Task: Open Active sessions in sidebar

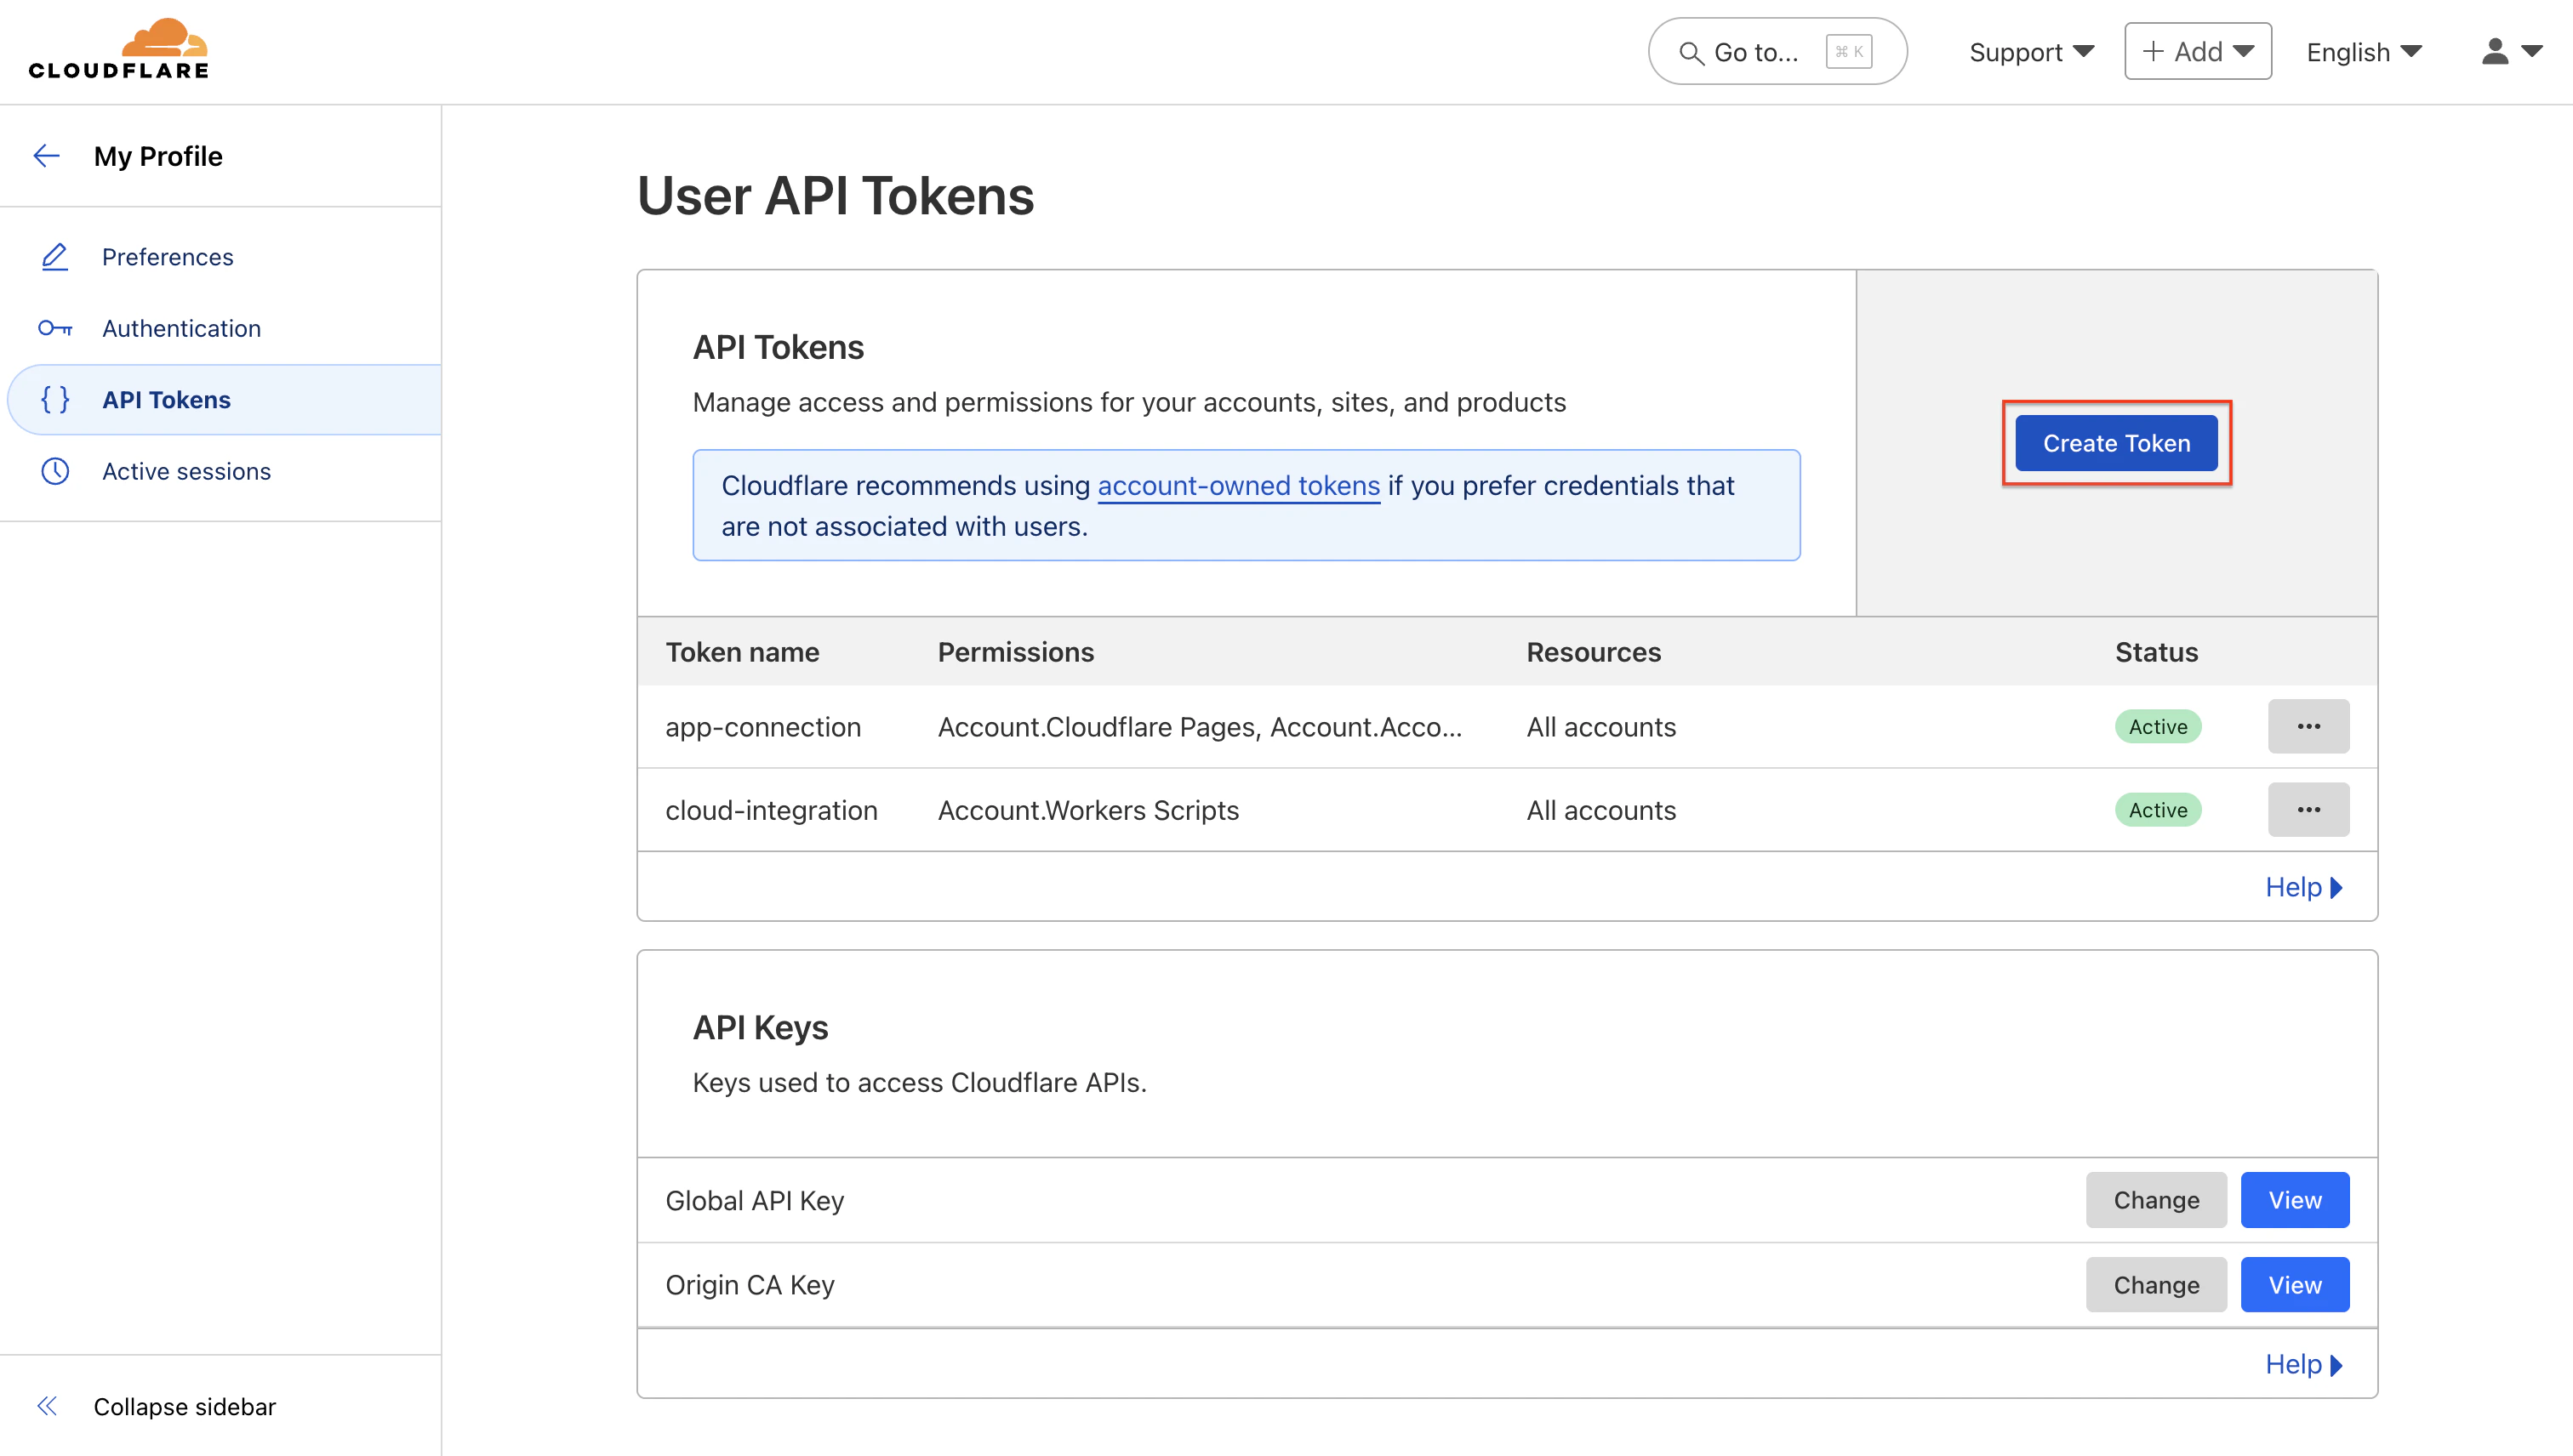Action: coord(186,471)
